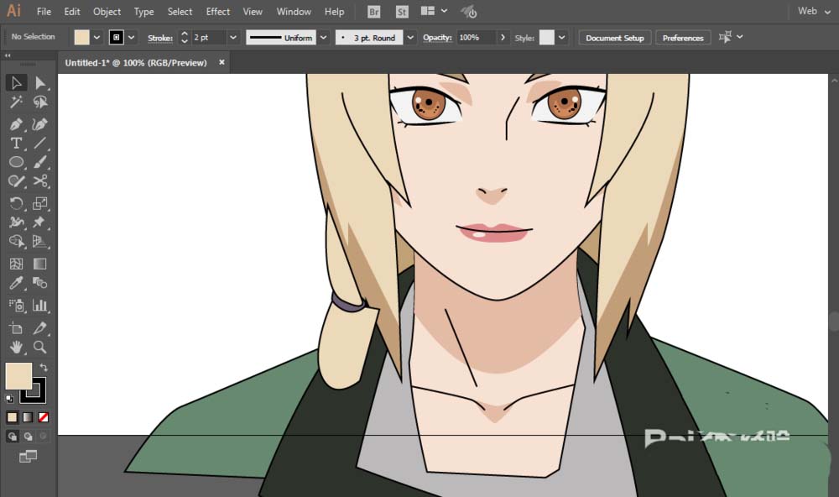Open the Window menu
This screenshot has height=497, width=839.
point(294,11)
